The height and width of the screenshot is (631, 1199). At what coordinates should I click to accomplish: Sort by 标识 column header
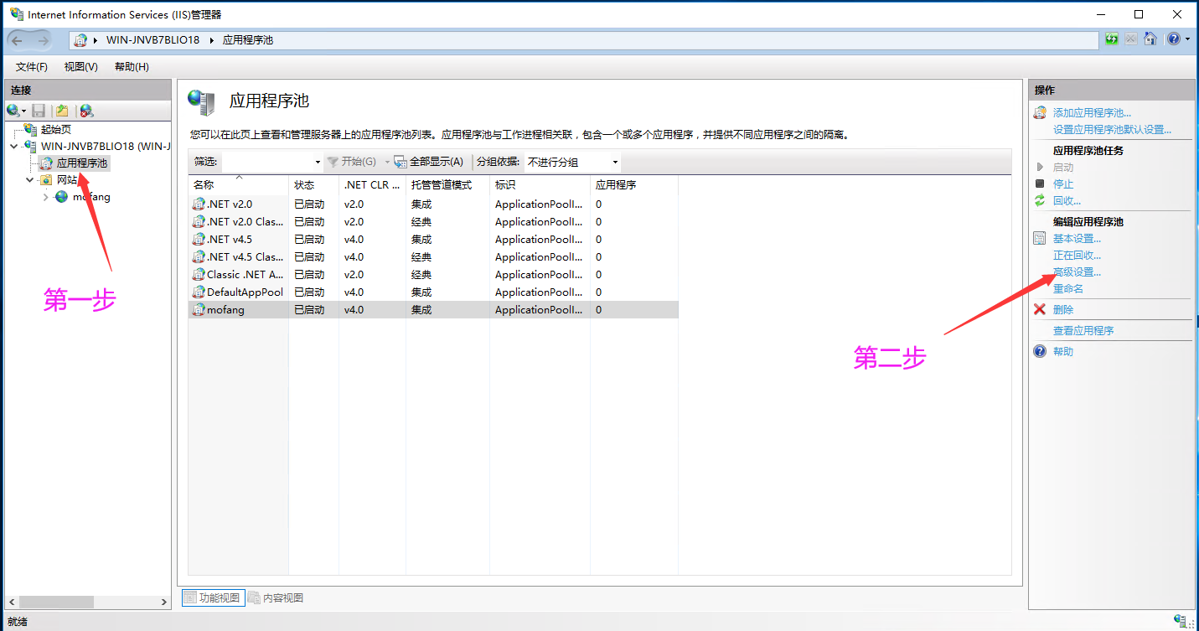click(x=540, y=184)
